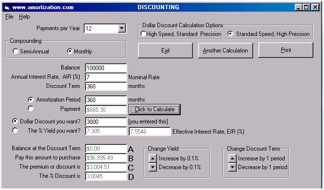Click the Annual Interest Rate input field
The image size is (324, 190).
click(106, 77)
